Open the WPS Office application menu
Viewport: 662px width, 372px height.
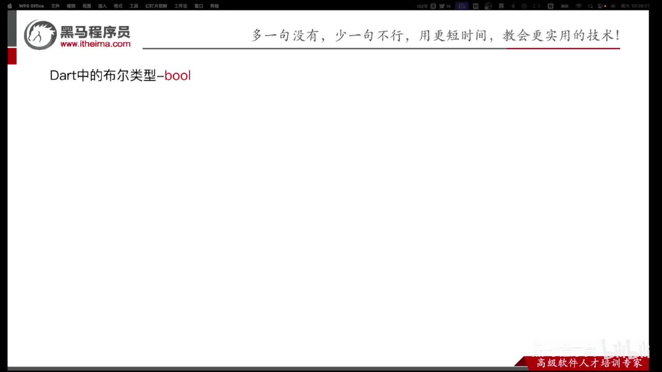pos(32,6)
